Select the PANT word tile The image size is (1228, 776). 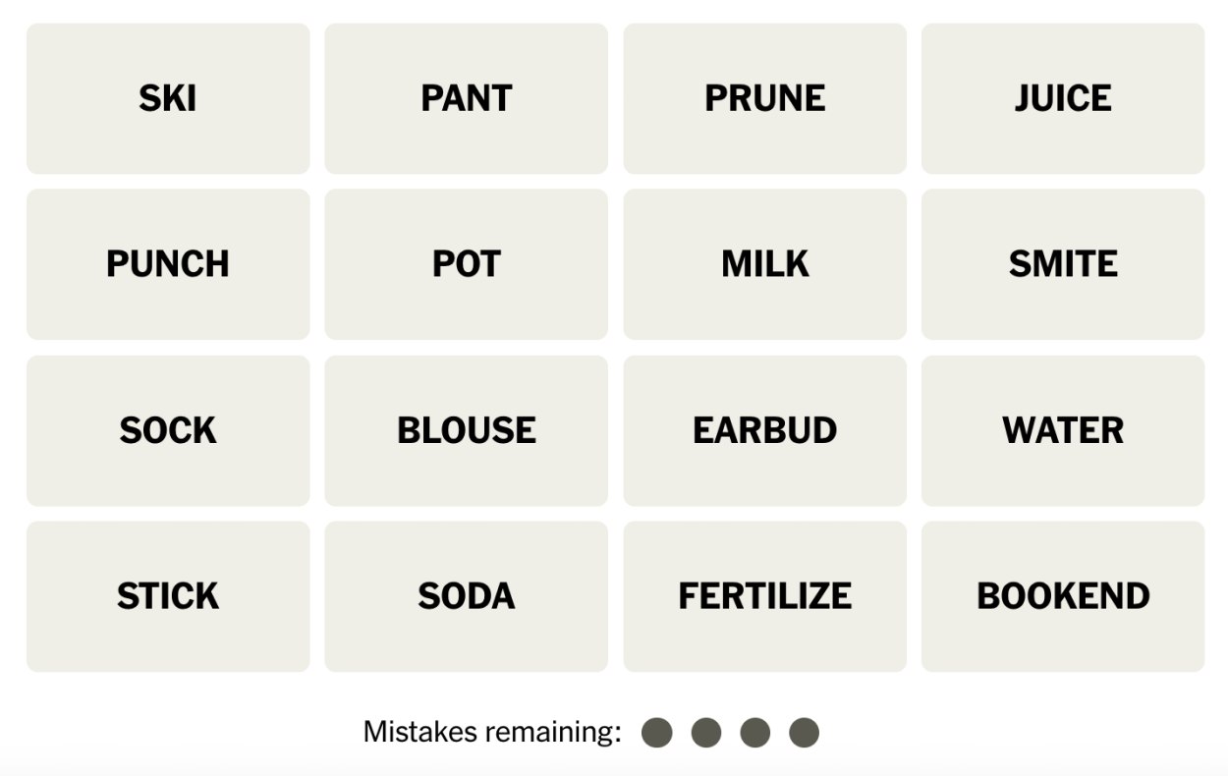(467, 98)
